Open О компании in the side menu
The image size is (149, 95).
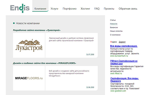[115, 35]
